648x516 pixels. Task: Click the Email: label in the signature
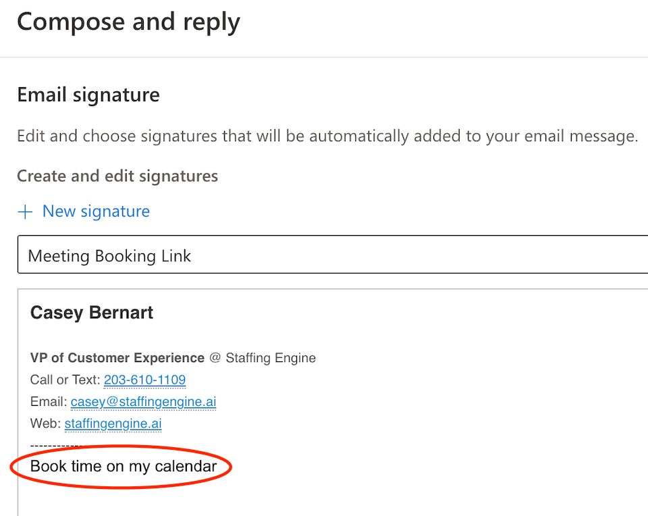pyautogui.click(x=49, y=402)
